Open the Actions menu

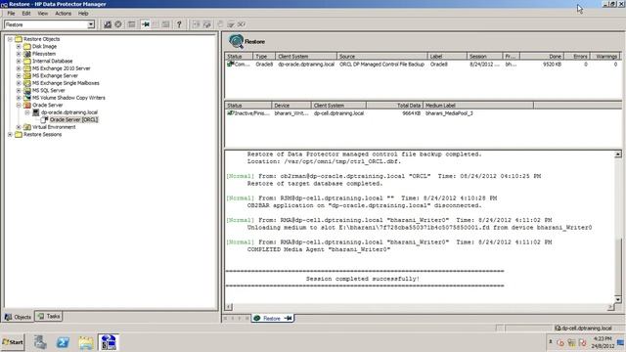63,13
